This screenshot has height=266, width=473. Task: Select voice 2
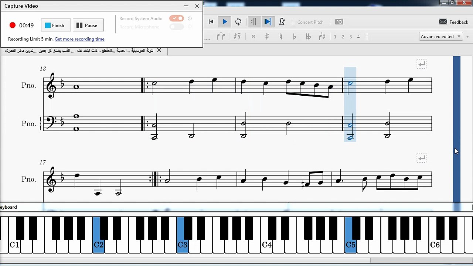point(343,37)
